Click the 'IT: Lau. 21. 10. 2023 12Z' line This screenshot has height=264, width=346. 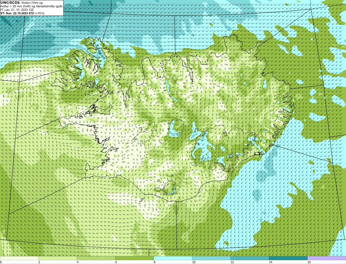pos(17,10)
